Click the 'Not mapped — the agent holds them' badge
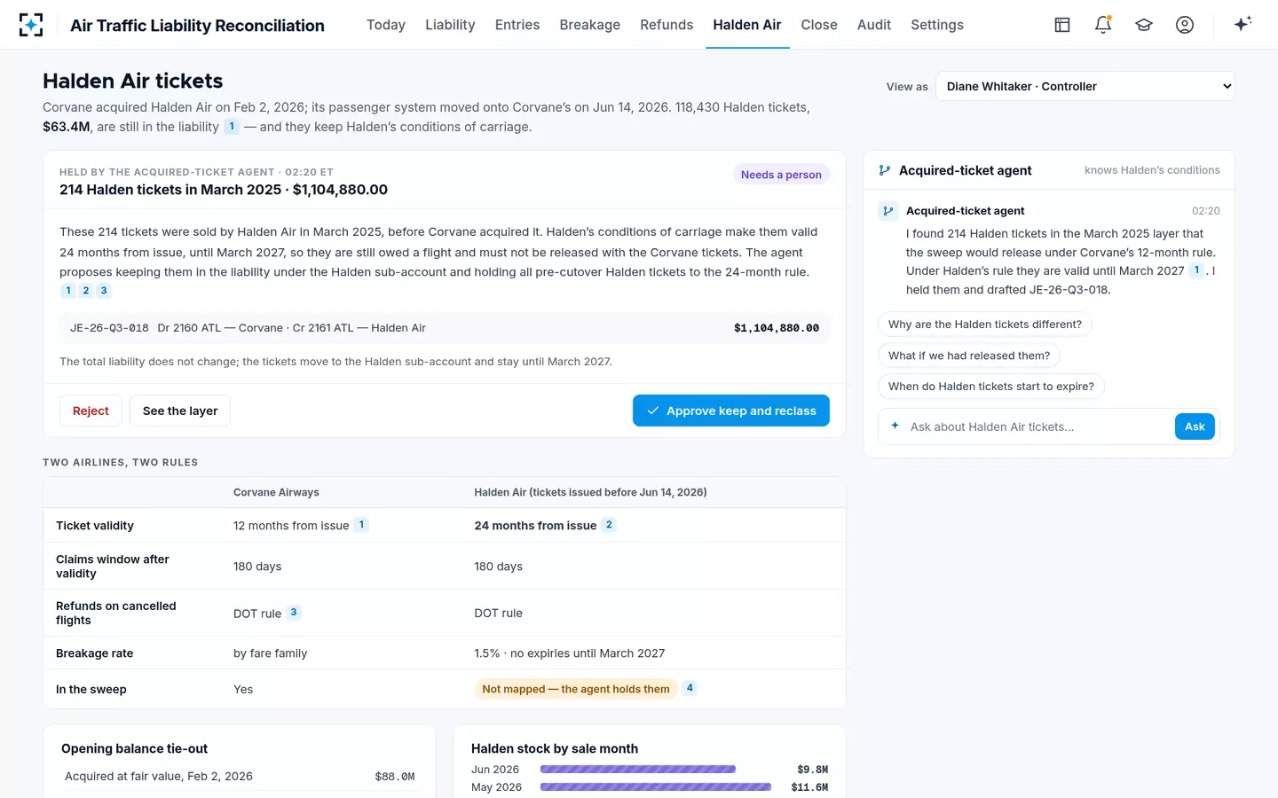Image resolution: width=1278 pixels, height=798 pixels. (576, 689)
